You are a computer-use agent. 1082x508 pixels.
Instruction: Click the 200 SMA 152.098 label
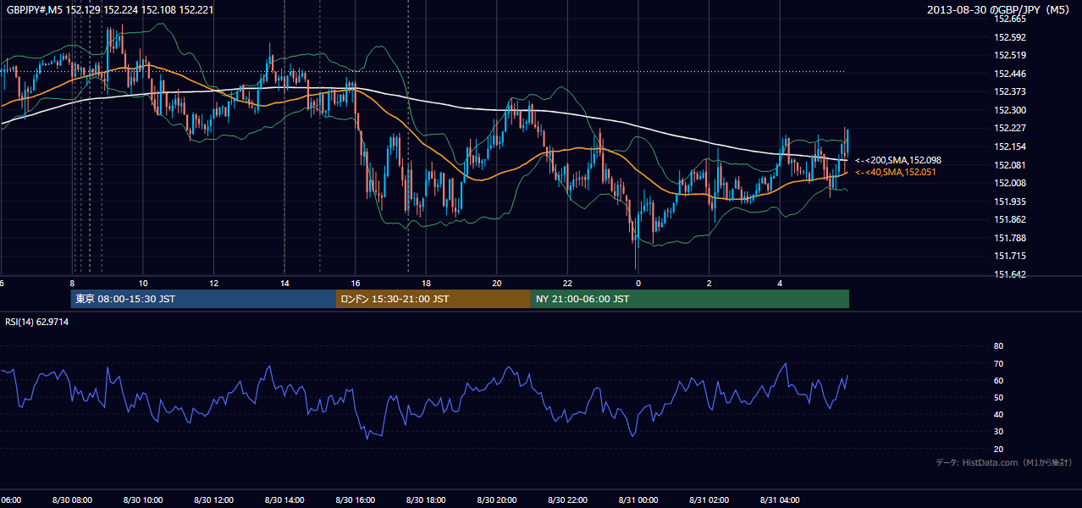pyautogui.click(x=898, y=160)
